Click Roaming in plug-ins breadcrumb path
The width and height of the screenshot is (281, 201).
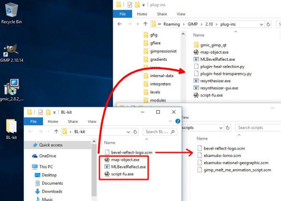pyautogui.click(x=171, y=24)
